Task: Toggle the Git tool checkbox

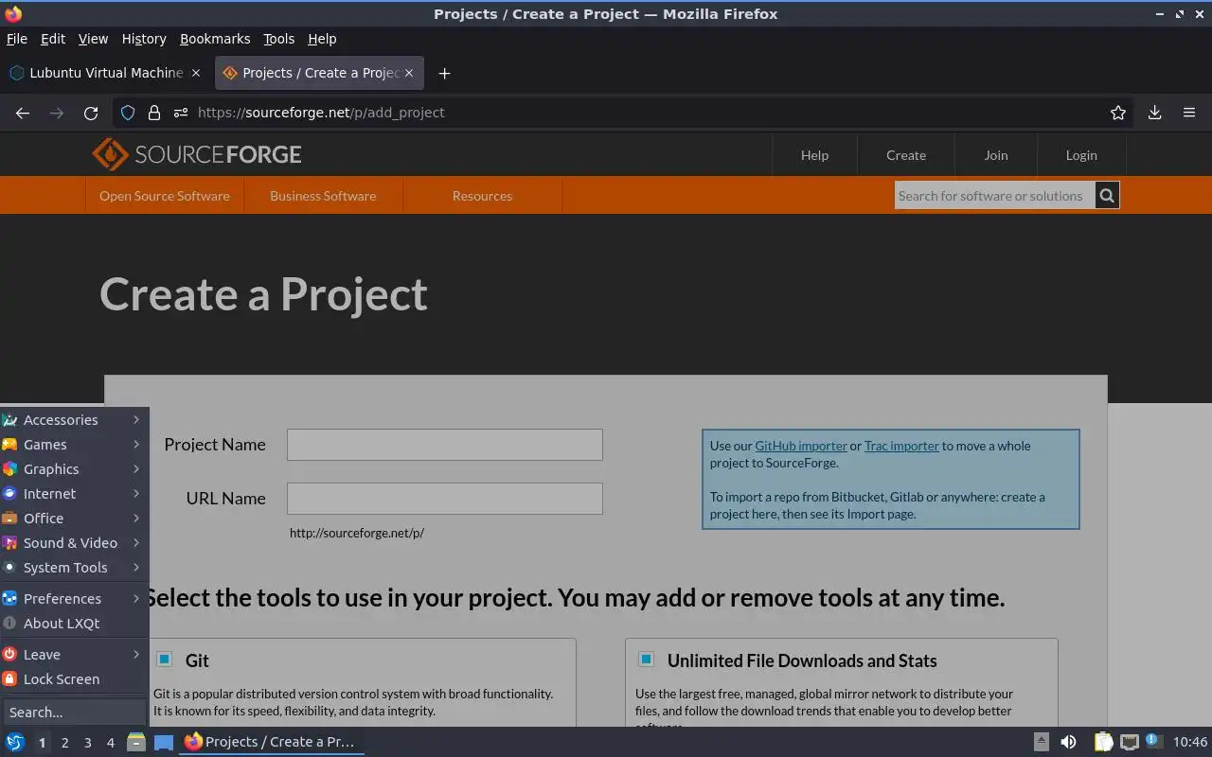Action: [x=164, y=660]
